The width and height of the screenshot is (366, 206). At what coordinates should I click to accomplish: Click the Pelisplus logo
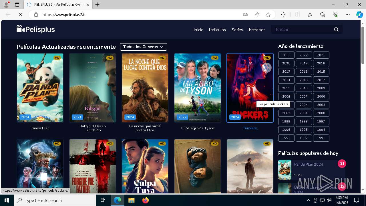36,29
